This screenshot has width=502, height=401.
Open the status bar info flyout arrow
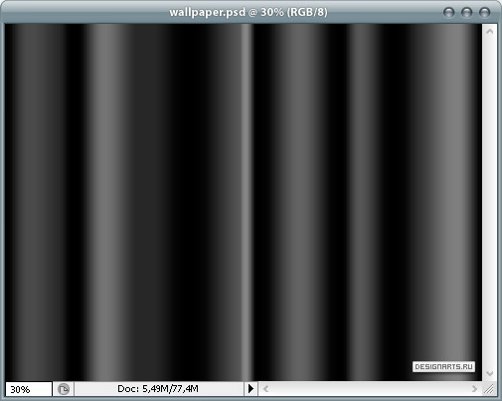point(251,388)
